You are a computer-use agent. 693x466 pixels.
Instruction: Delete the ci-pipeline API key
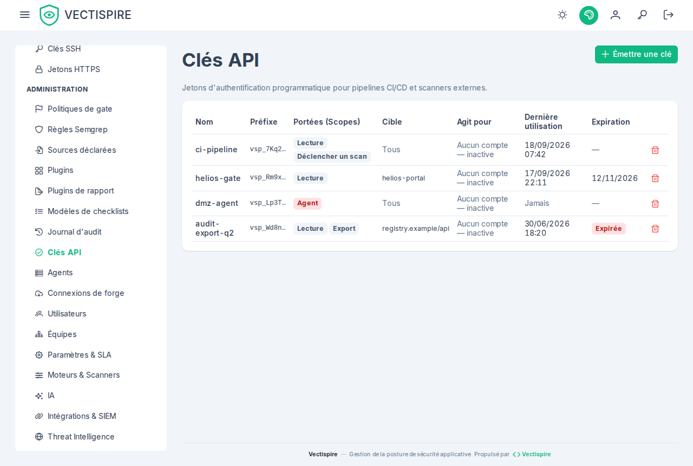pos(655,150)
